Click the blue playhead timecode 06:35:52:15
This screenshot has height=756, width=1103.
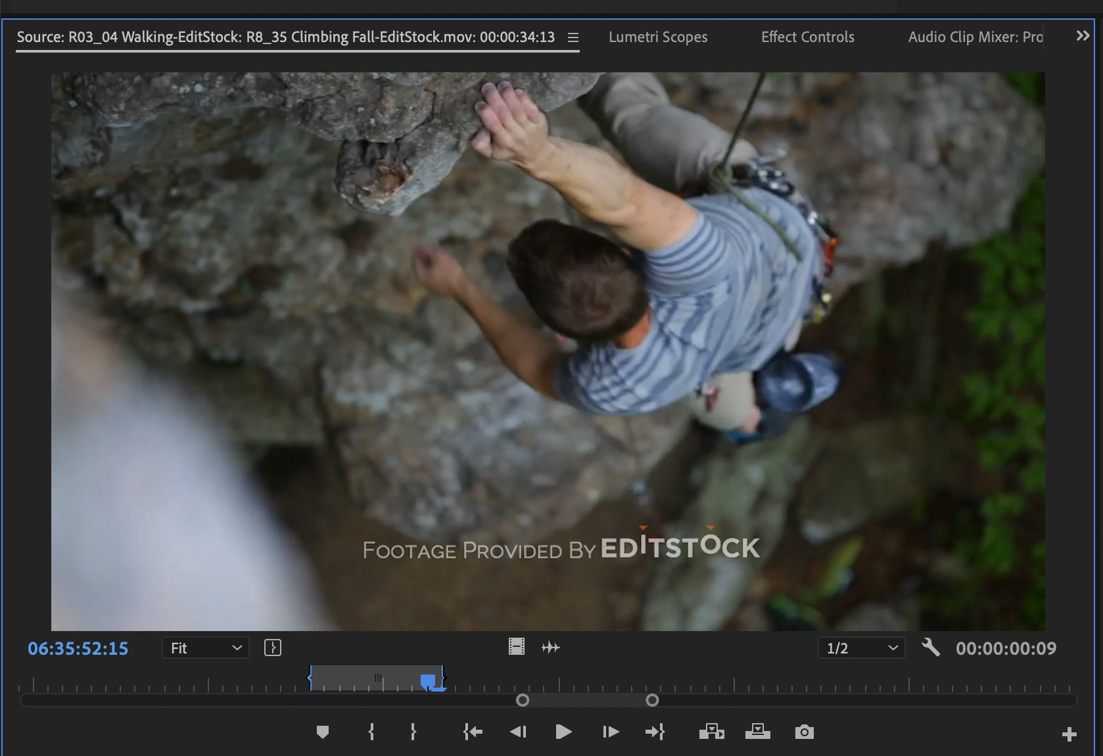tap(78, 648)
